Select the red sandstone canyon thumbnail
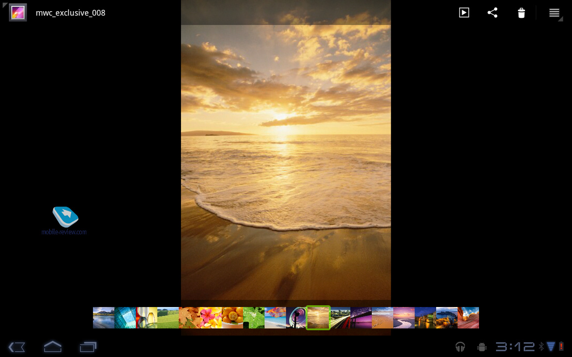Image resolution: width=572 pixels, height=357 pixels. (468, 318)
